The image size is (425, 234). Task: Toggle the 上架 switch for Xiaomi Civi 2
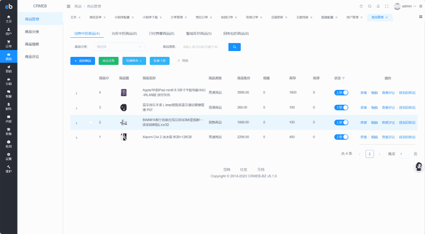(x=341, y=137)
